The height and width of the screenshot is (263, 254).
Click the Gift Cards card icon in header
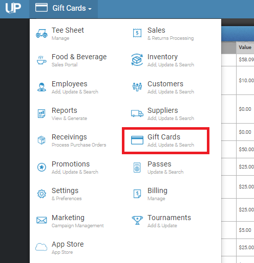[41, 8]
